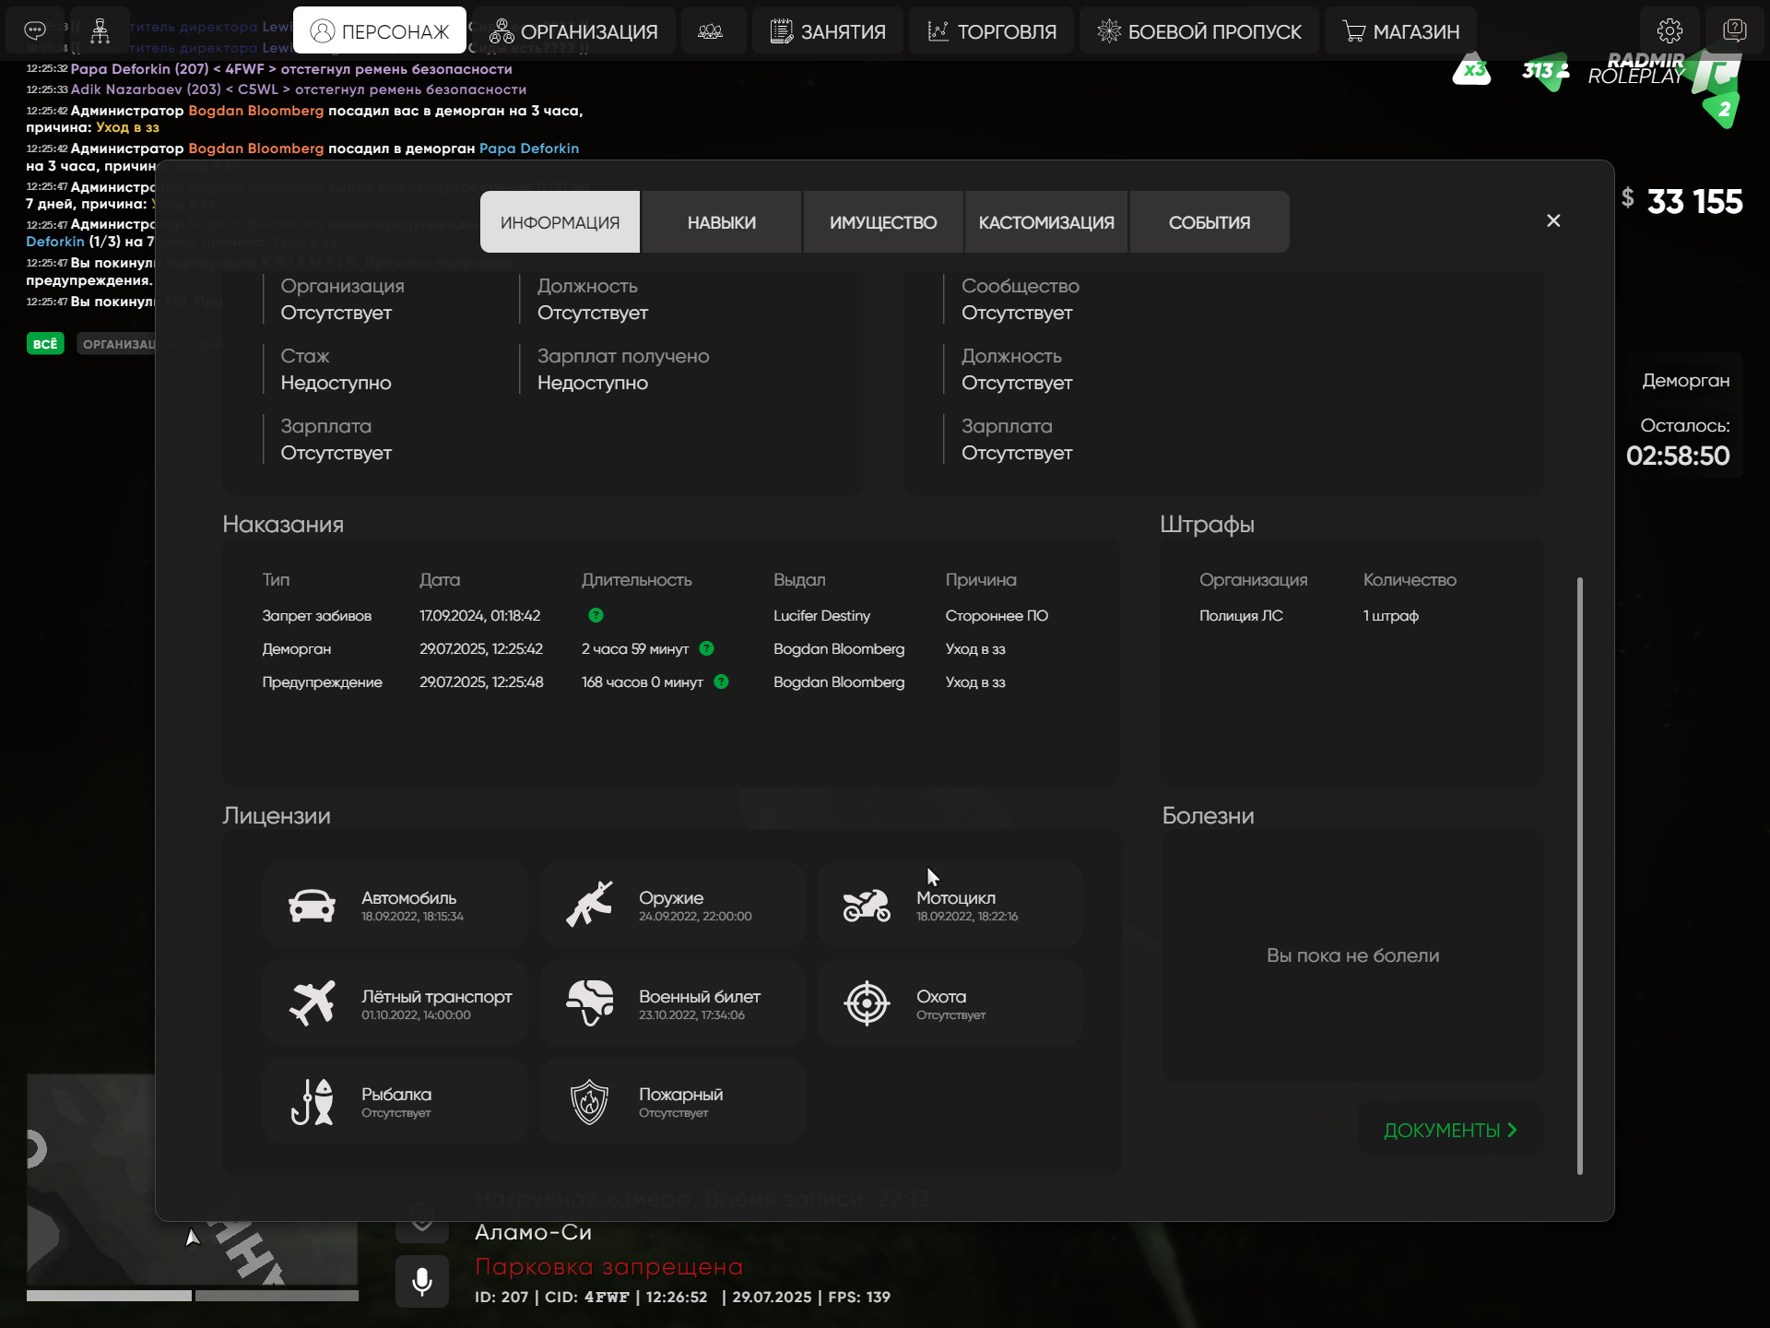Select the Военный билет helmet icon

point(590,1003)
